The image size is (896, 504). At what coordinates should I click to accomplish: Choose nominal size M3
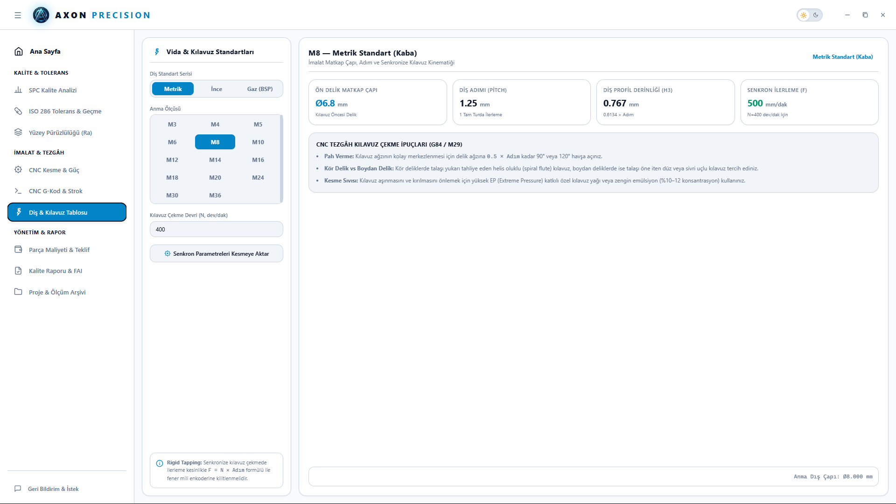[172, 124]
